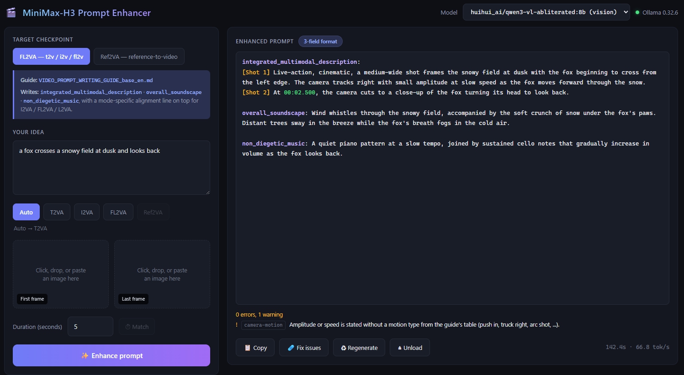Open the Model selection dropdown
Screen dimensions: 684x375
(x=546, y=12)
